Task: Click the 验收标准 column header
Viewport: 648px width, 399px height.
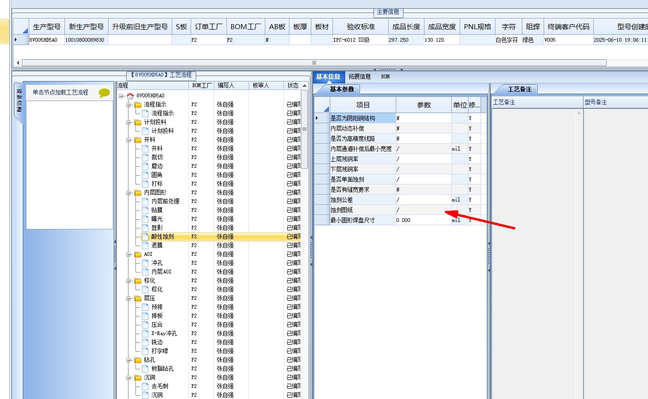Action: click(360, 27)
